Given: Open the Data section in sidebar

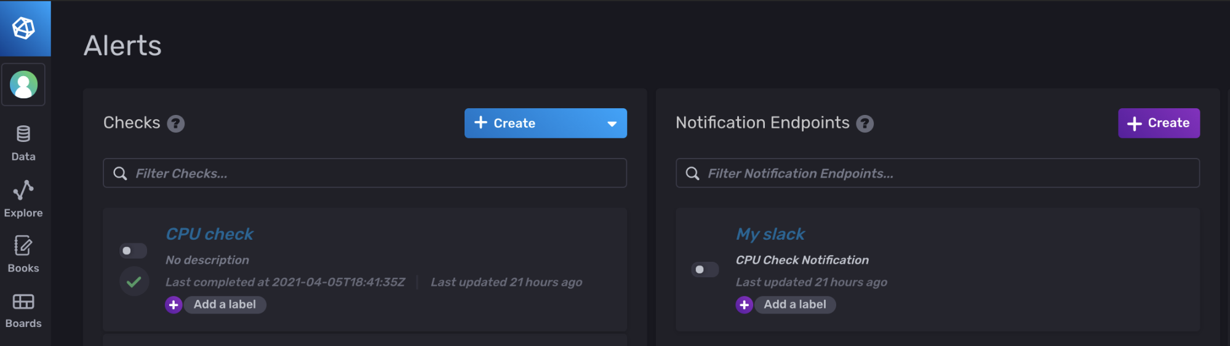Looking at the screenshot, I should [23, 143].
